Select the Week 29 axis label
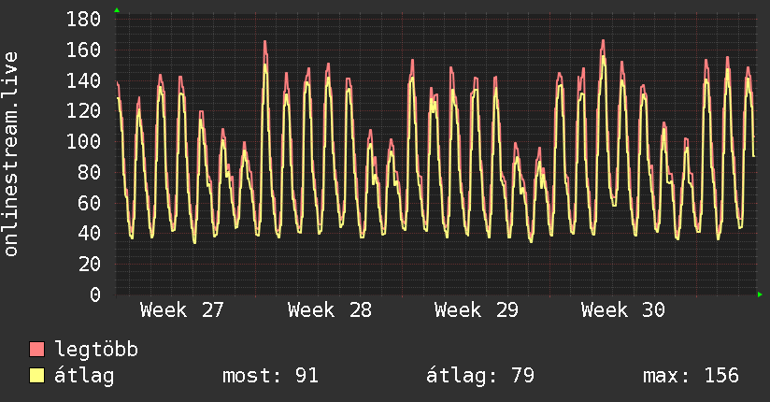Image resolution: width=770 pixels, height=402 pixels. click(477, 310)
